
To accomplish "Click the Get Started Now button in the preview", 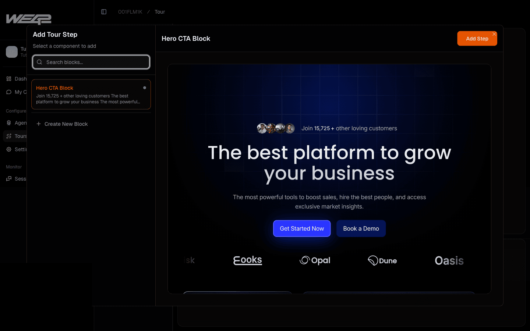I will 302,228.
